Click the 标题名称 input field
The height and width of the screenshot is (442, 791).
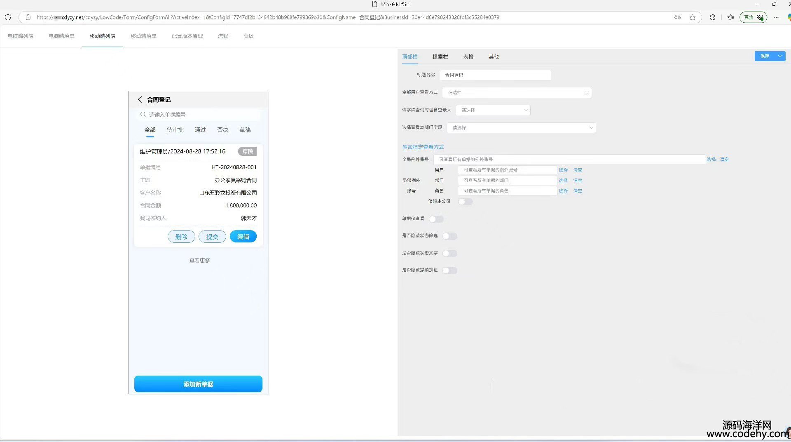[x=495, y=75]
